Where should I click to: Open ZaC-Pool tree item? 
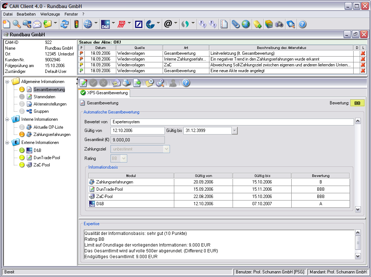tap(42, 165)
